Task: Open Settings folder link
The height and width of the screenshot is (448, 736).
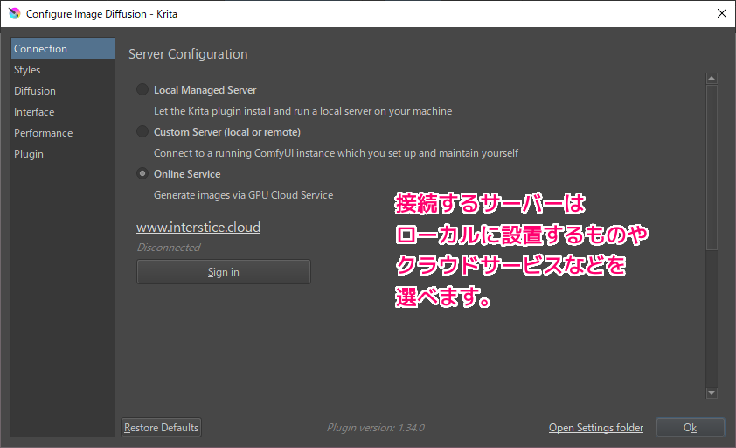Action: tap(595, 428)
